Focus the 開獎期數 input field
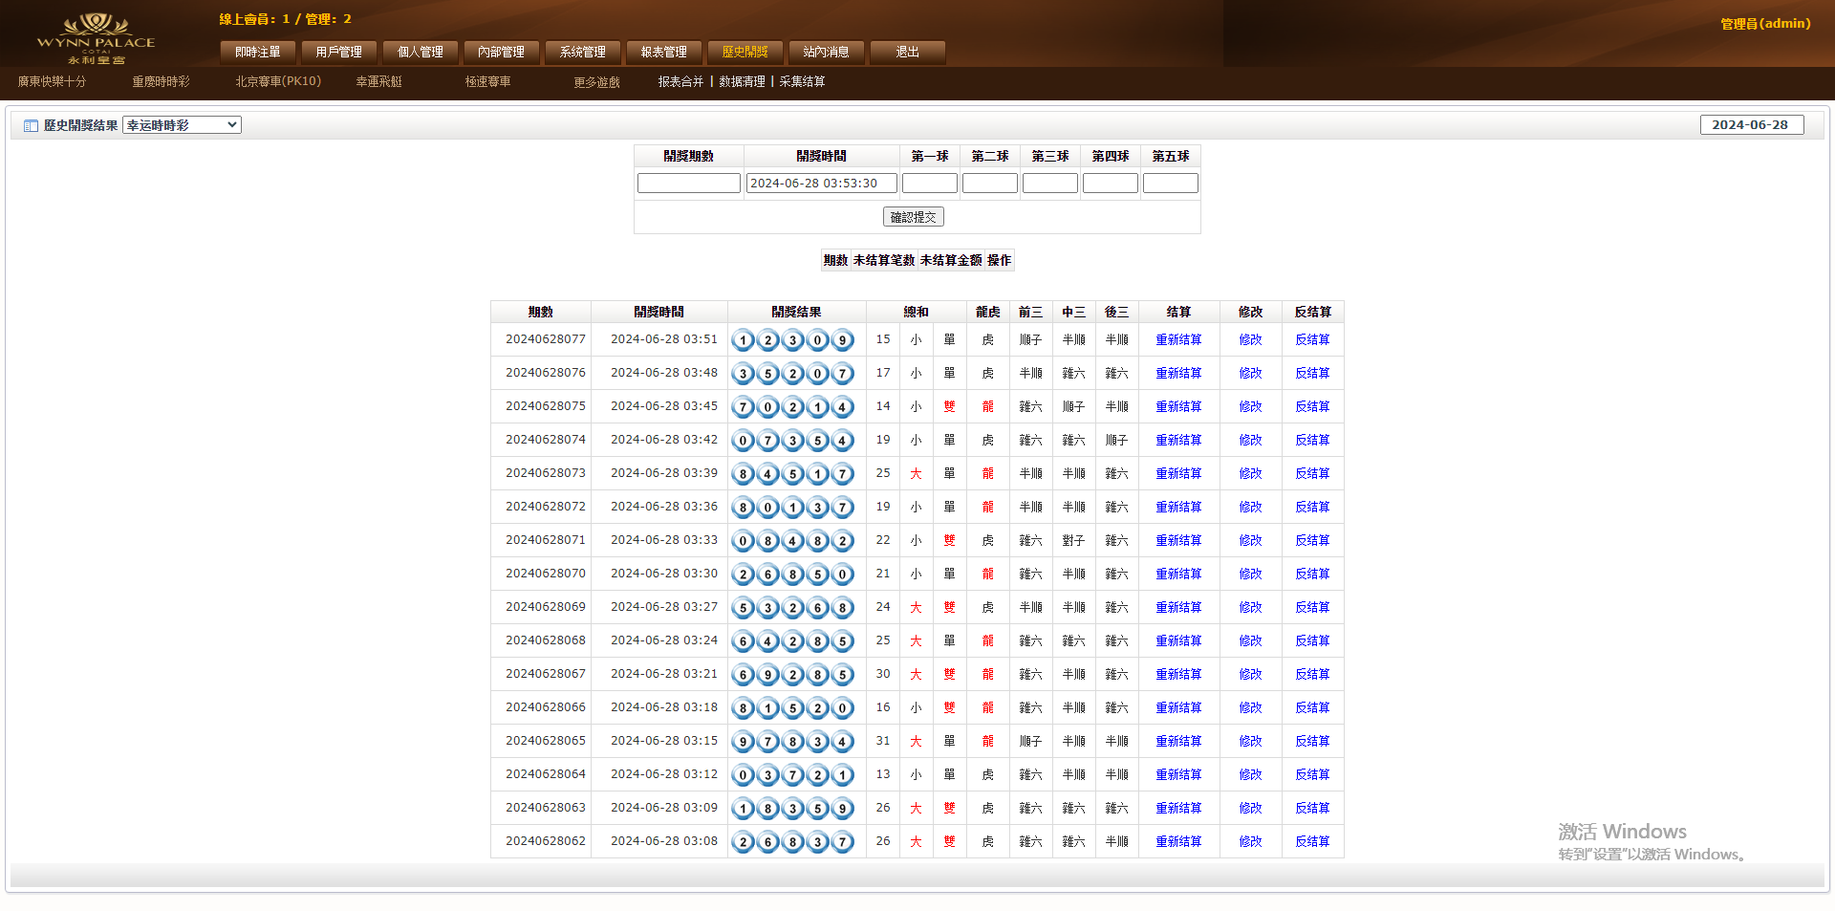The height and width of the screenshot is (911, 1835). (x=688, y=183)
